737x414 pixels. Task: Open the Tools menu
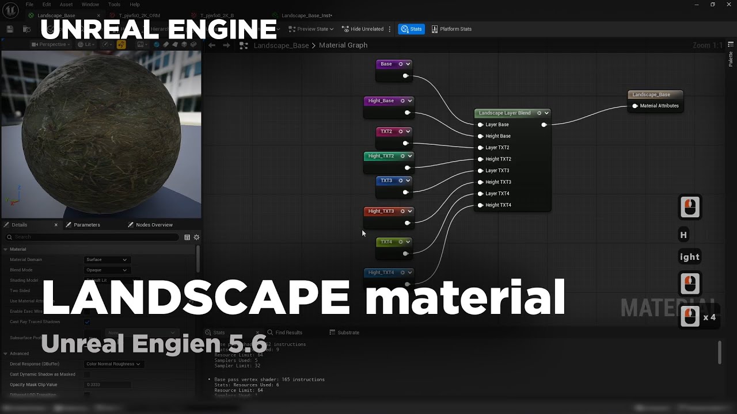pos(114,4)
